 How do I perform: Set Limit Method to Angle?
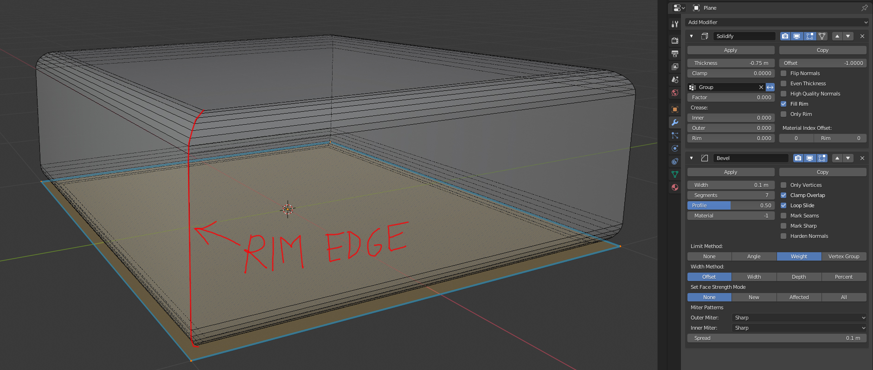754,256
